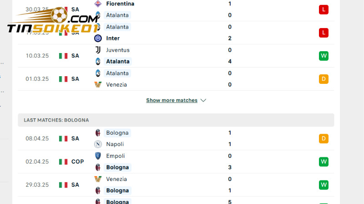Click the Napoli team name

click(115, 144)
